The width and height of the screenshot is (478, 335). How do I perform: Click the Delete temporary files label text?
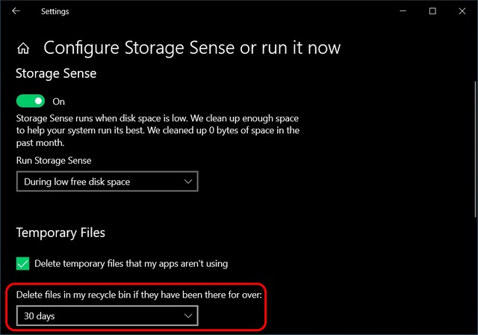point(131,264)
